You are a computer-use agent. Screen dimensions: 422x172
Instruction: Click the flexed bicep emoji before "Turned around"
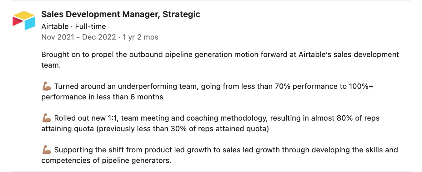tap(46, 86)
